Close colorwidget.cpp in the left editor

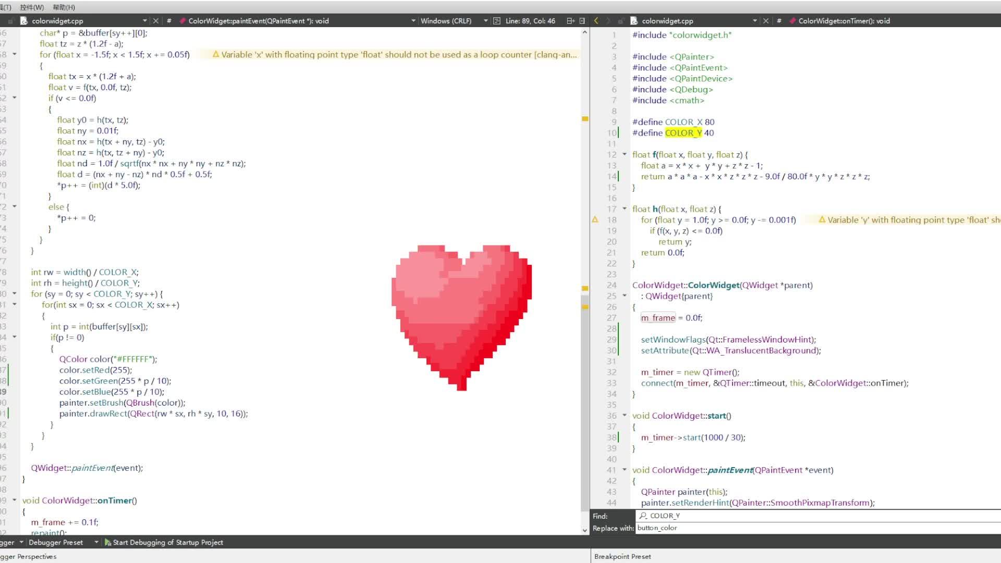(155, 21)
